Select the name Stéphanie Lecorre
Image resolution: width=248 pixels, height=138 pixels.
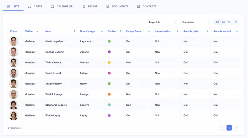point(56,105)
